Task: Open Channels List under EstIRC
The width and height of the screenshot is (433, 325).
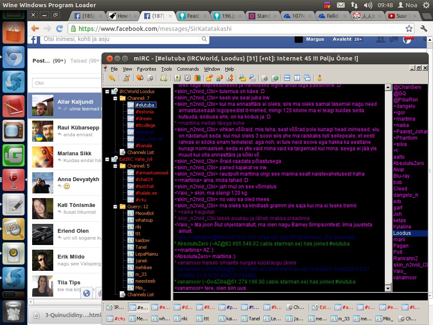Action: click(x=140, y=295)
